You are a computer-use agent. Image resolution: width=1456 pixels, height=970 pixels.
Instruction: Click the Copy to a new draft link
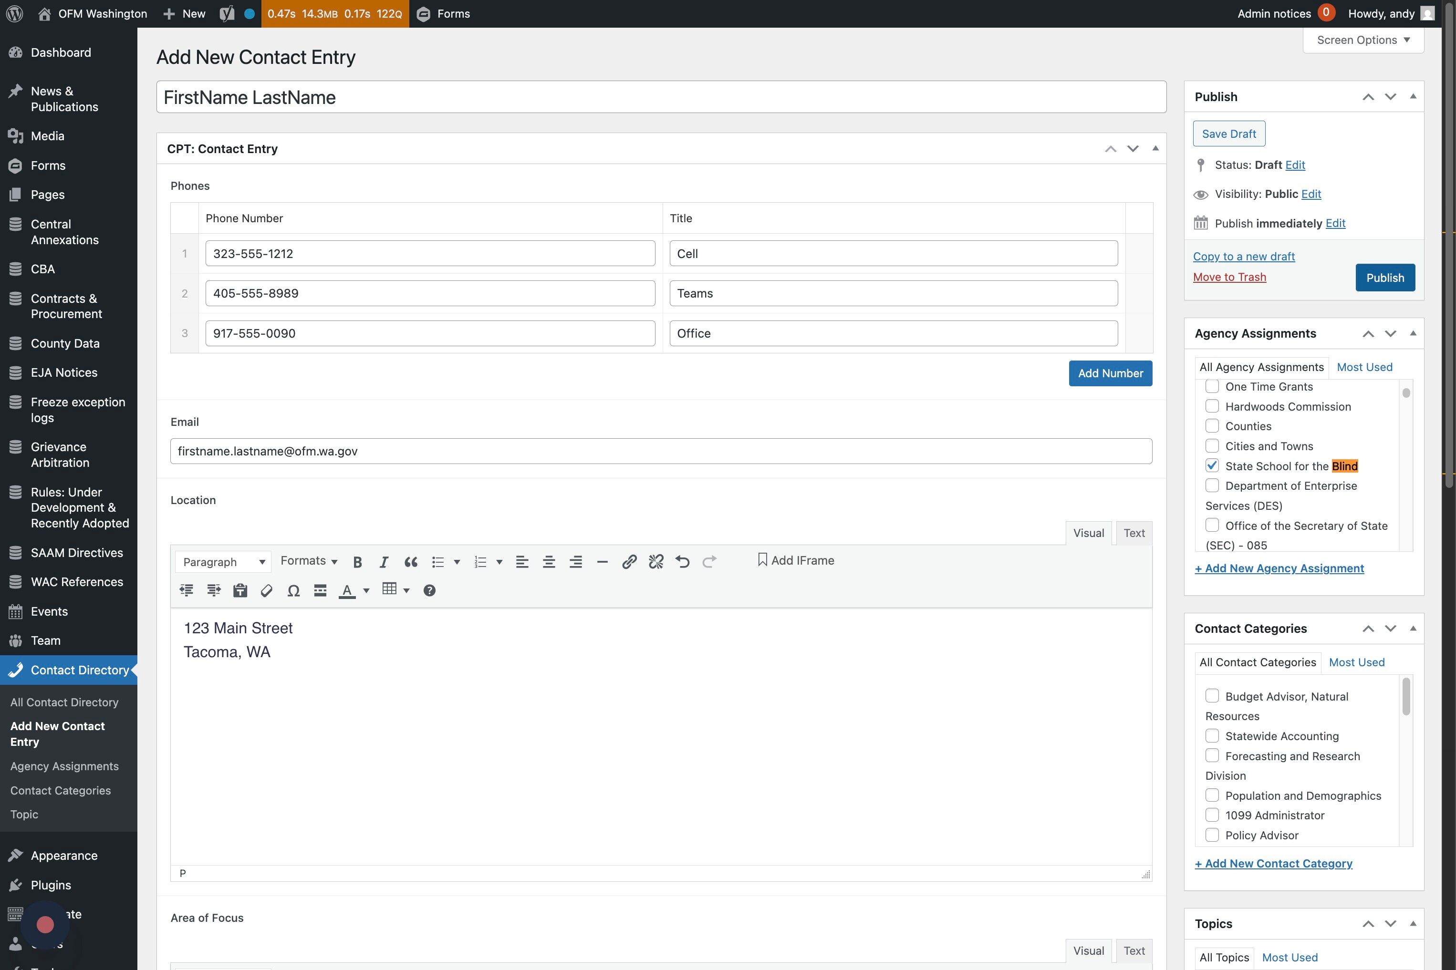1243,257
